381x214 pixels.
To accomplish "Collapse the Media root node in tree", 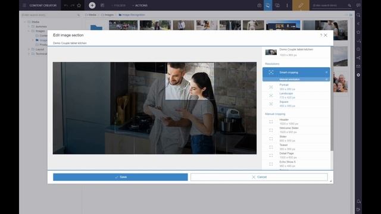I will (25, 22).
